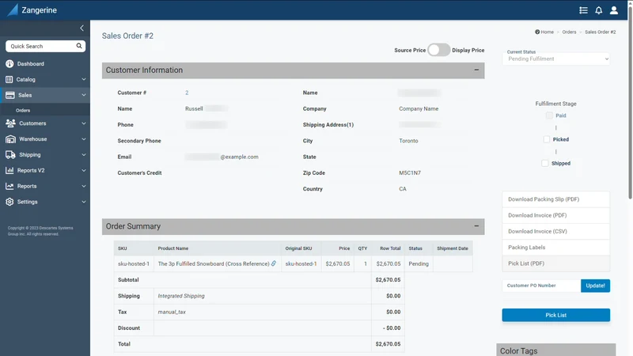Click the manual_tax text
The width and height of the screenshot is (633, 356).
tap(172, 312)
